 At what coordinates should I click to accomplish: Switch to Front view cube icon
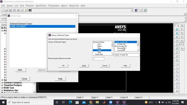(177, 37)
